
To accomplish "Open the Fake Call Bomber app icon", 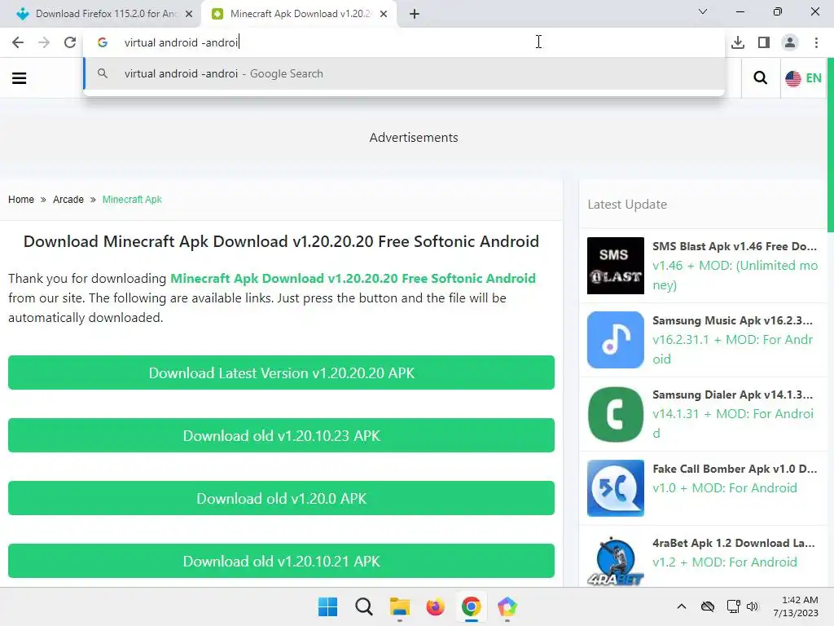I will pos(616,488).
